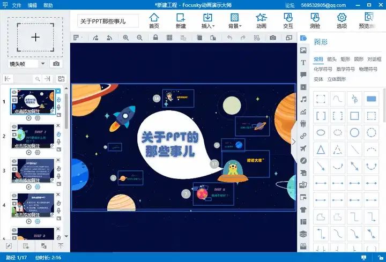Image resolution: width=386 pixels, height=262 pixels.
Task: Open the 背景 background dropdown
Action: tap(235, 21)
